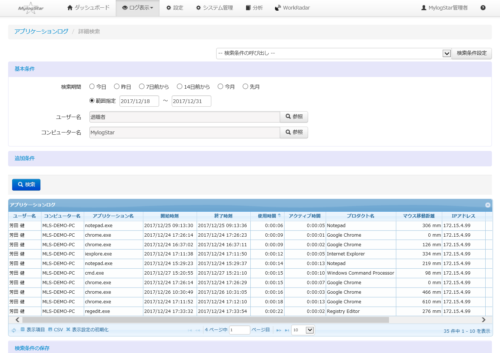500x353 pixels.
Task: Export the log as CSV
Action: (56, 330)
